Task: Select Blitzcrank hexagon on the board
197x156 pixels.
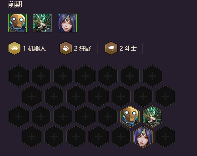Action: [x=130, y=117]
